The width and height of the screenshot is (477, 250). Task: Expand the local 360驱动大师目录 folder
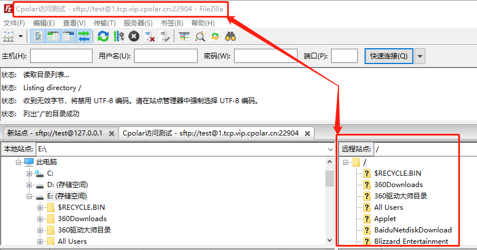coord(40,231)
